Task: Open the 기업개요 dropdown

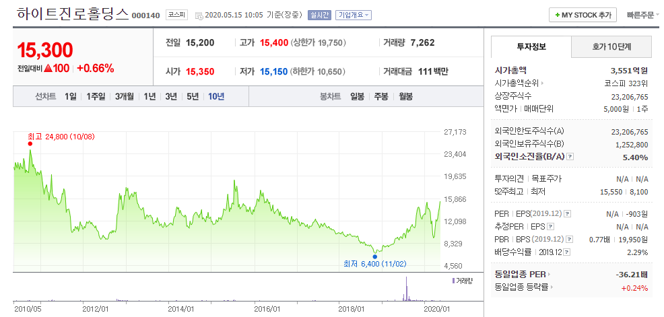Action: pyautogui.click(x=353, y=15)
